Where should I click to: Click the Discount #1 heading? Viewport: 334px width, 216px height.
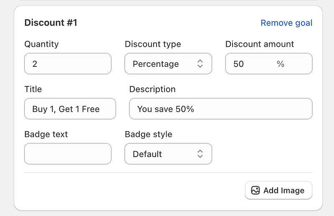tap(51, 23)
